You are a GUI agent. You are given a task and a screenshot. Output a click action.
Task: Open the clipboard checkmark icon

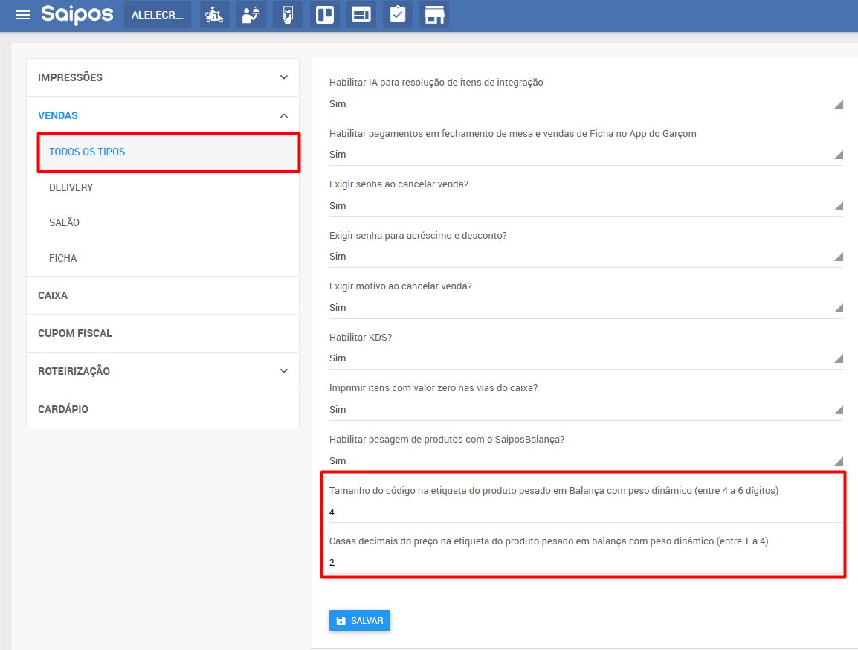(x=398, y=15)
